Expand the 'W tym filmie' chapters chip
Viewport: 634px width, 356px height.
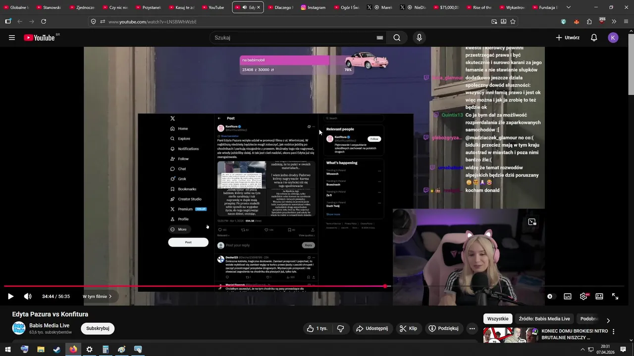pyautogui.click(x=97, y=296)
